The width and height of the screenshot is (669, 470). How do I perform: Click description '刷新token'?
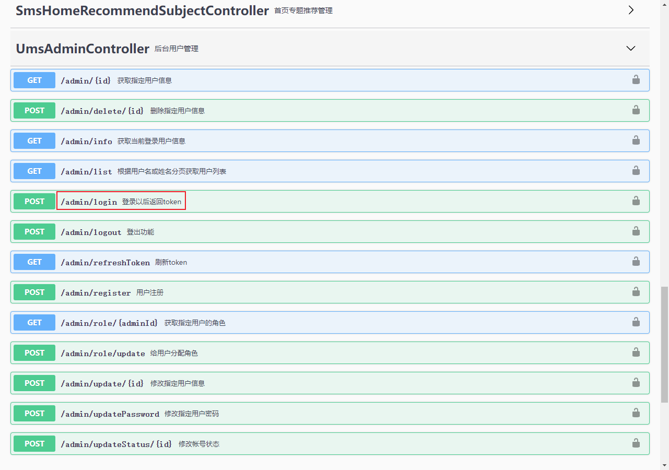coord(171,262)
